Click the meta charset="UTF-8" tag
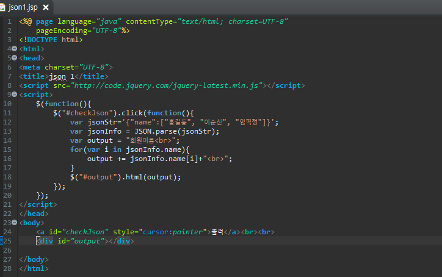This screenshot has width=442, height=277. pos(66,67)
